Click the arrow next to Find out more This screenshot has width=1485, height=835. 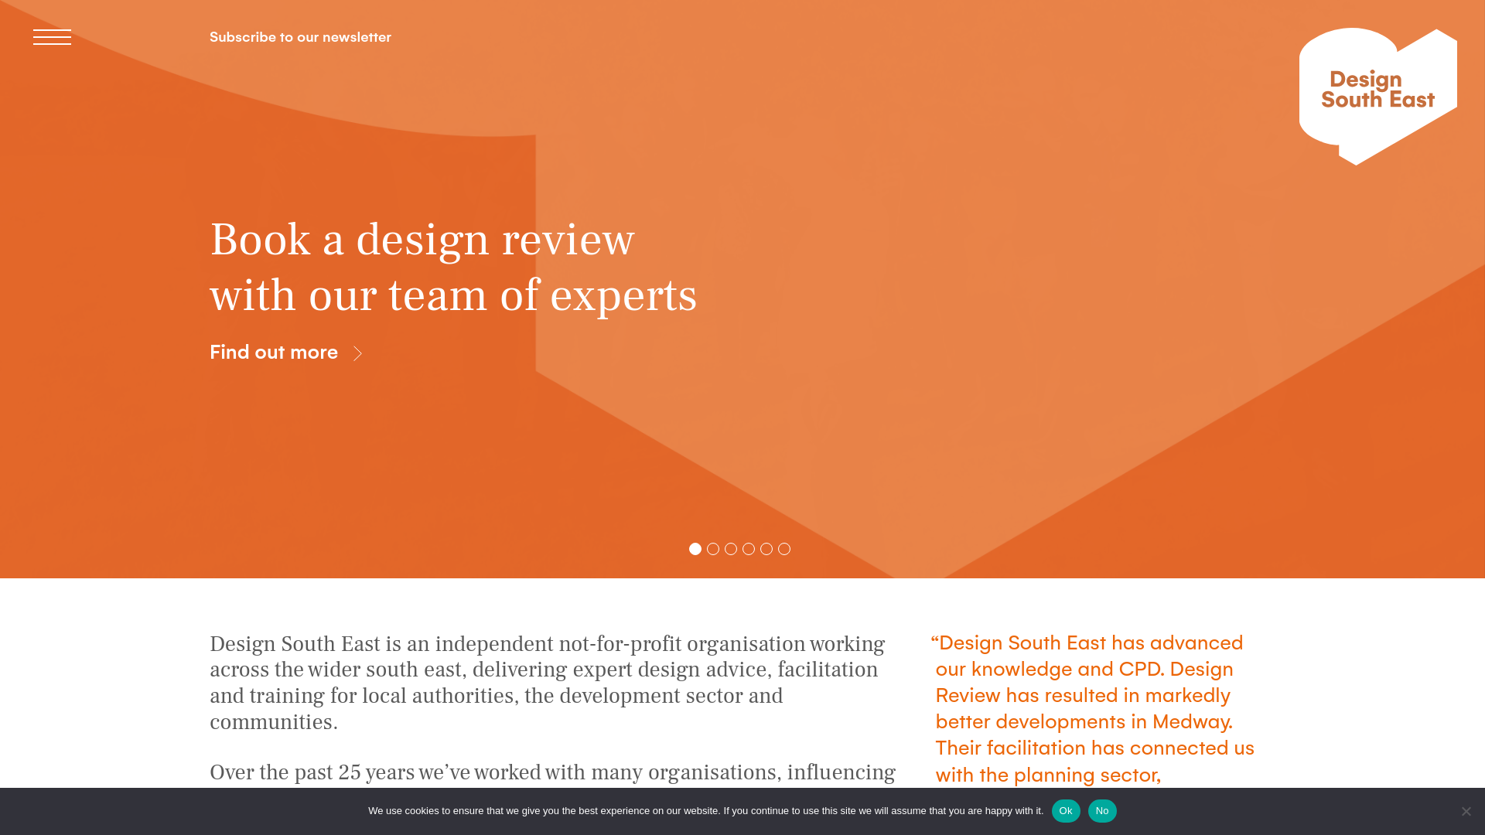point(357,353)
